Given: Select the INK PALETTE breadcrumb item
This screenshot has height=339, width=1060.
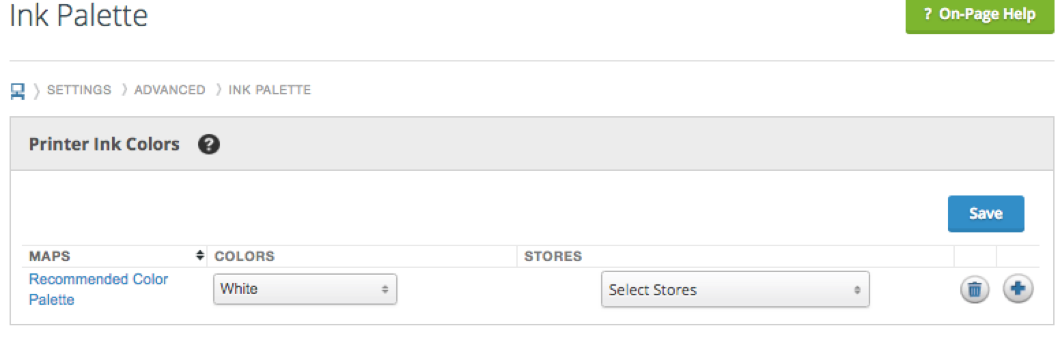Looking at the screenshot, I should coord(269,90).
